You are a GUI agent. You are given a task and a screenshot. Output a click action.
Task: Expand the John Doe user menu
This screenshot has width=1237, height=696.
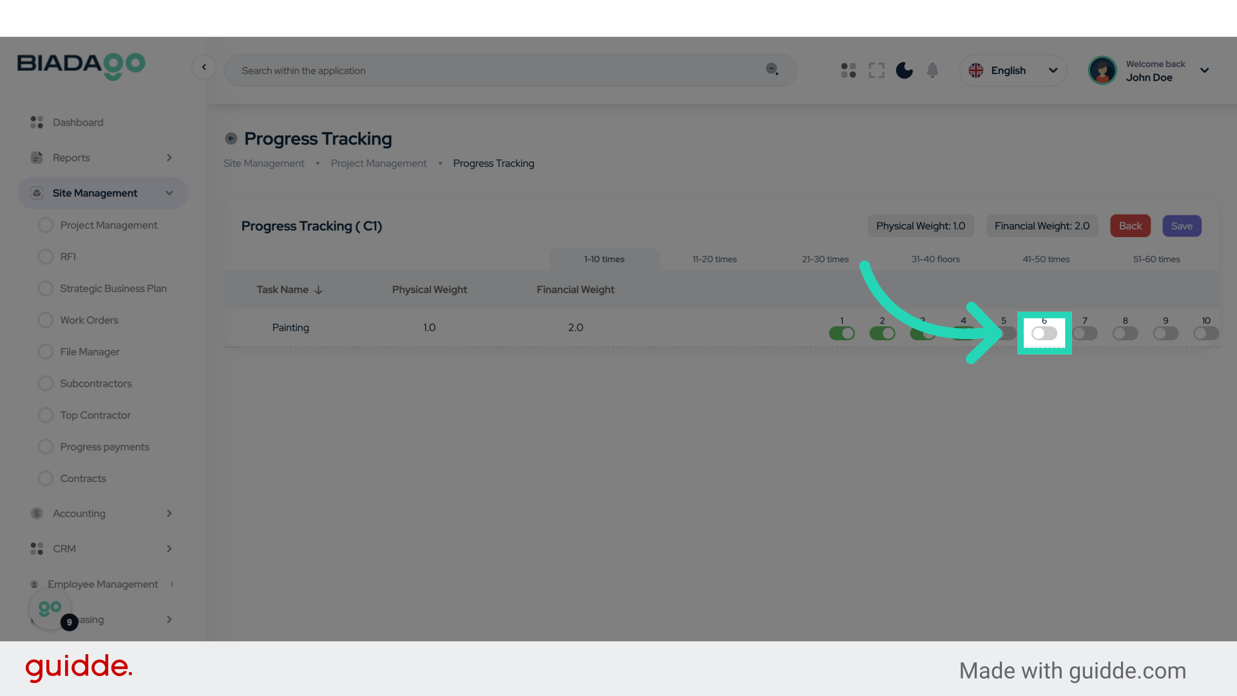tap(1204, 70)
